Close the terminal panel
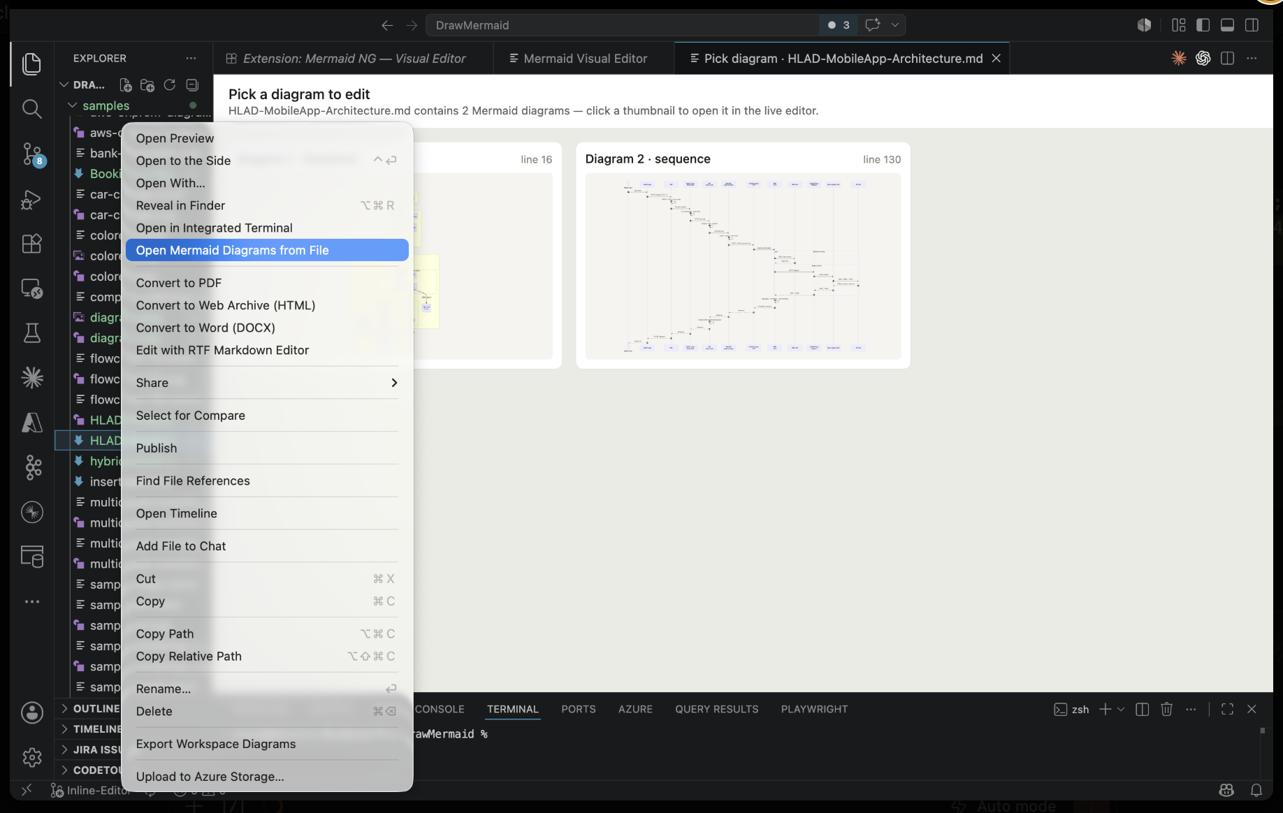The height and width of the screenshot is (813, 1283). point(1252,709)
